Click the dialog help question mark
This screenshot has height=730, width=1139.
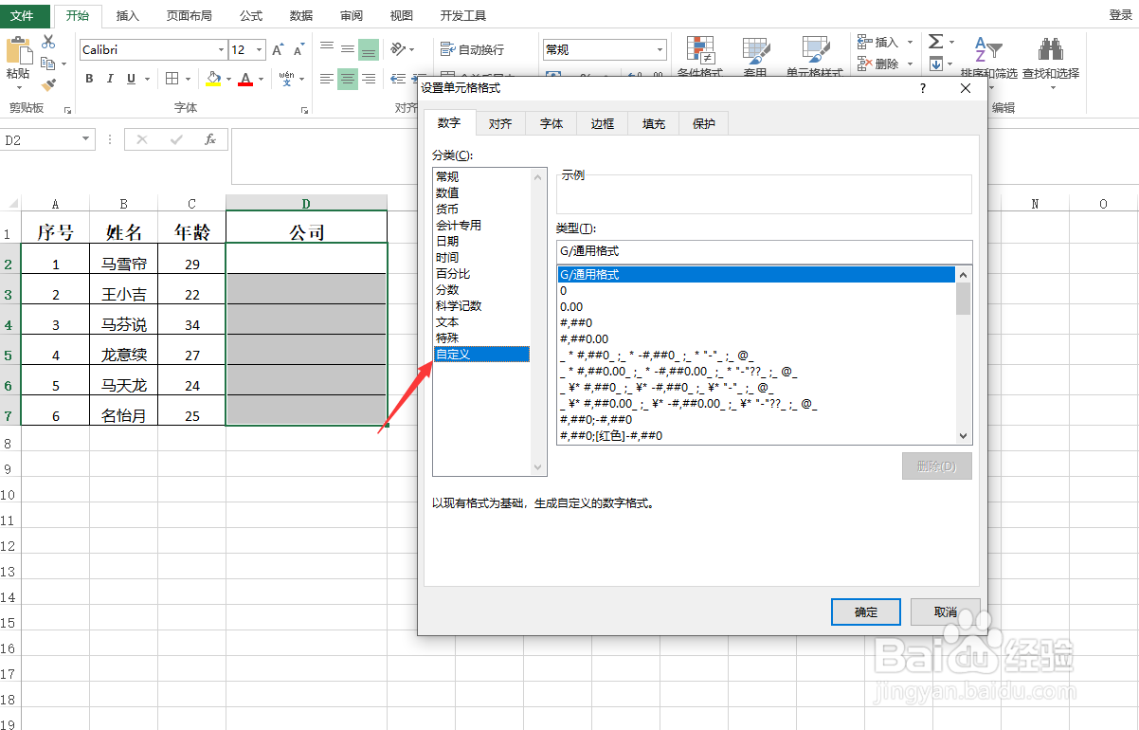[x=923, y=88]
